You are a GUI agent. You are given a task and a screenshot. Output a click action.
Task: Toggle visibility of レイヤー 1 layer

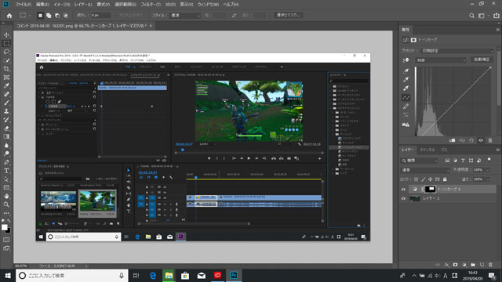pyautogui.click(x=403, y=198)
